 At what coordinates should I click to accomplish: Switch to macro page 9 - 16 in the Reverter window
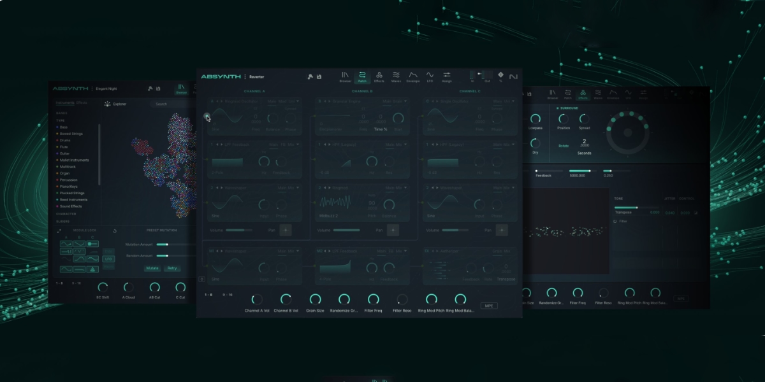pyautogui.click(x=228, y=295)
